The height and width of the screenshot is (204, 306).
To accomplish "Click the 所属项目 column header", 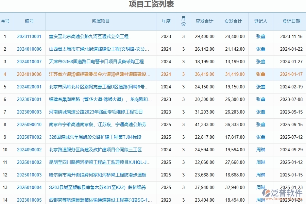I will (x=101, y=21).
